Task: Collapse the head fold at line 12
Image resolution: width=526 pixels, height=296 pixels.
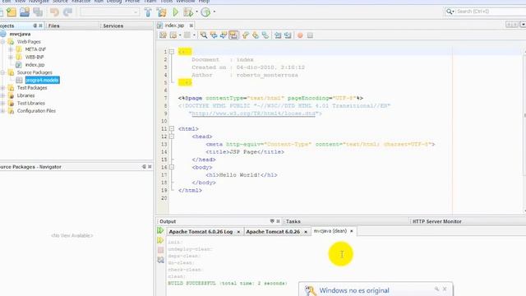Action: (172, 136)
